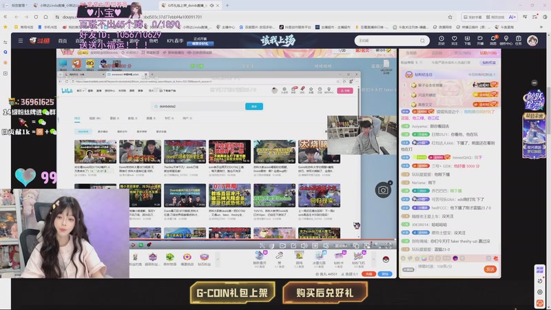
Task: Expand the gift list up-arrow near 钻粉飞机
Action: 373,260
